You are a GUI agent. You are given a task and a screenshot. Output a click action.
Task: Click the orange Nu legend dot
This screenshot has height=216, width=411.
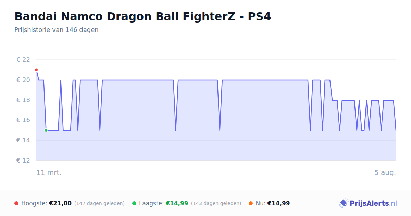point(251,203)
